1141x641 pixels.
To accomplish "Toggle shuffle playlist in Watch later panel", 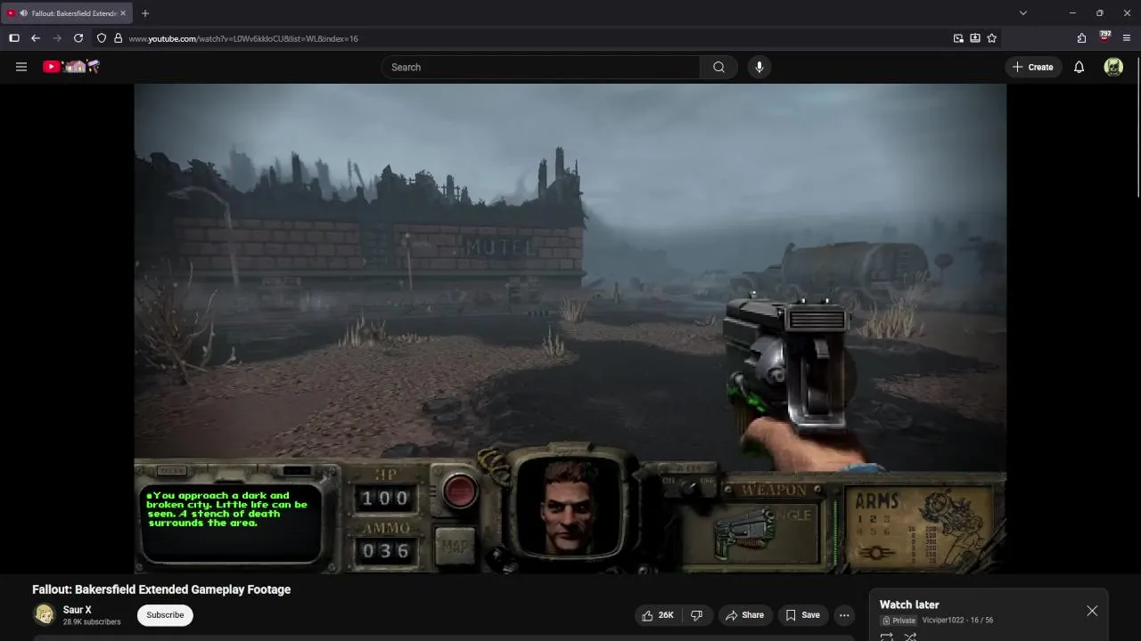I will pyautogui.click(x=910, y=637).
